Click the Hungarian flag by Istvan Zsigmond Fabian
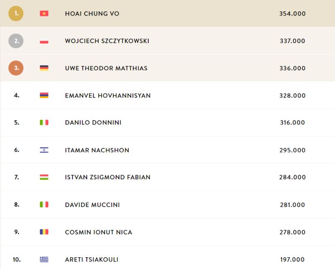Screen dimensions: 335x269 pyautogui.click(x=44, y=177)
